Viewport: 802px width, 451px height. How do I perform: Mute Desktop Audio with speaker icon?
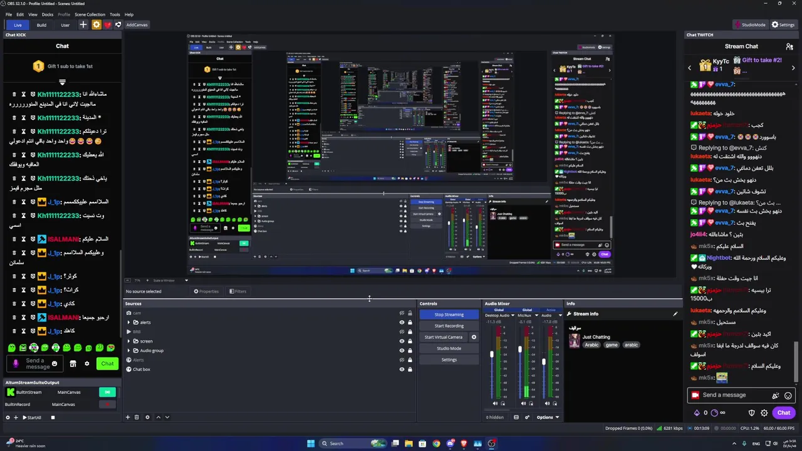click(x=495, y=403)
